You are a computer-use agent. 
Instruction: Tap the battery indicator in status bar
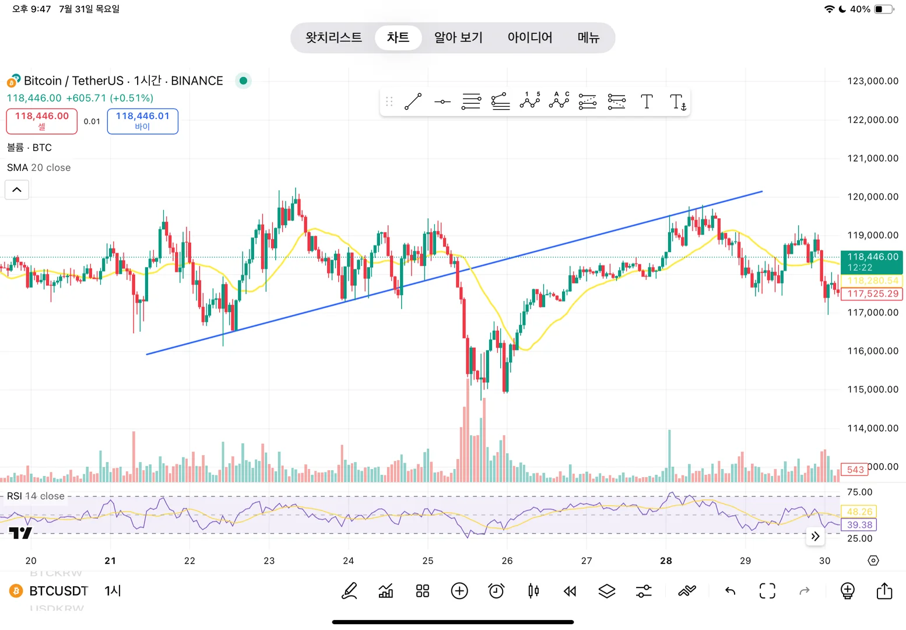(x=884, y=9)
